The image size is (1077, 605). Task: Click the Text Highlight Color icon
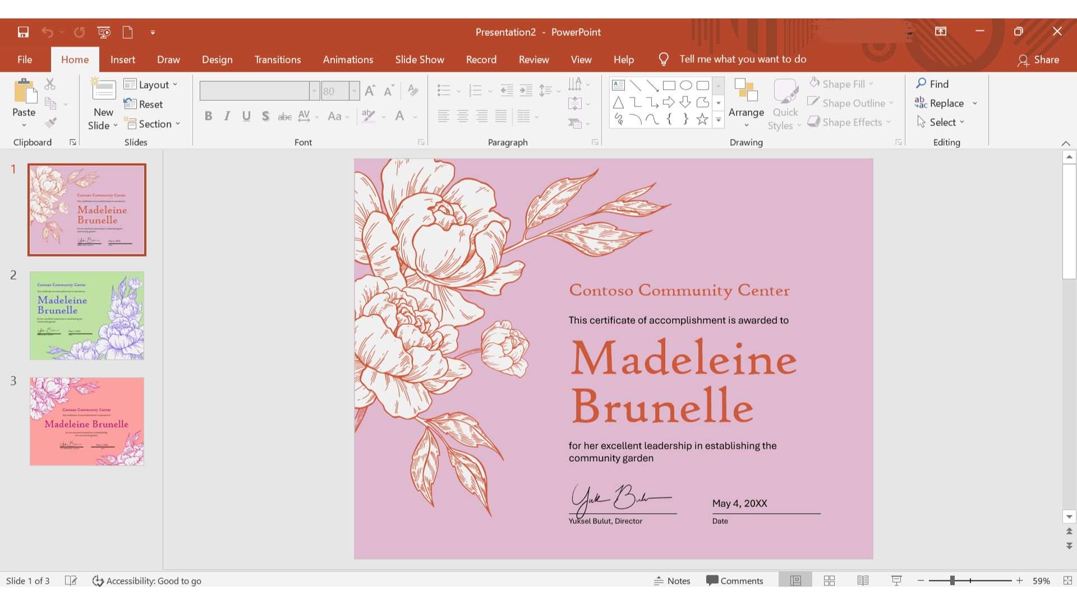click(367, 116)
